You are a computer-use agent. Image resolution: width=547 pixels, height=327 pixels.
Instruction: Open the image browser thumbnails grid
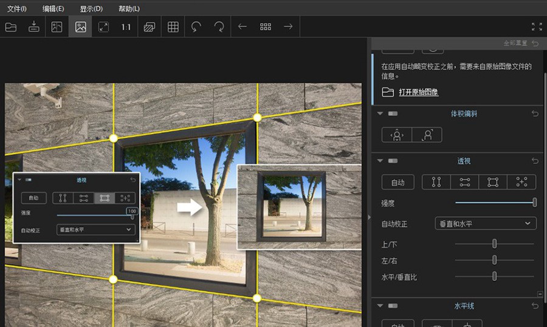tap(266, 27)
